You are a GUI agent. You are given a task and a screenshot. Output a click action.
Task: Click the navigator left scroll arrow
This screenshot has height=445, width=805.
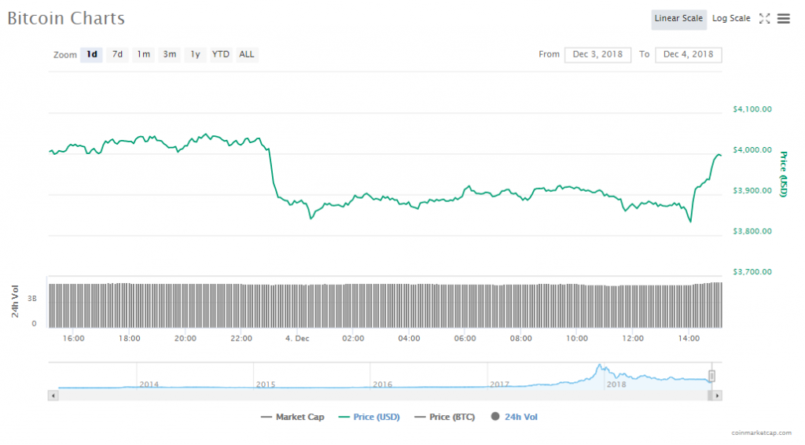coord(53,395)
